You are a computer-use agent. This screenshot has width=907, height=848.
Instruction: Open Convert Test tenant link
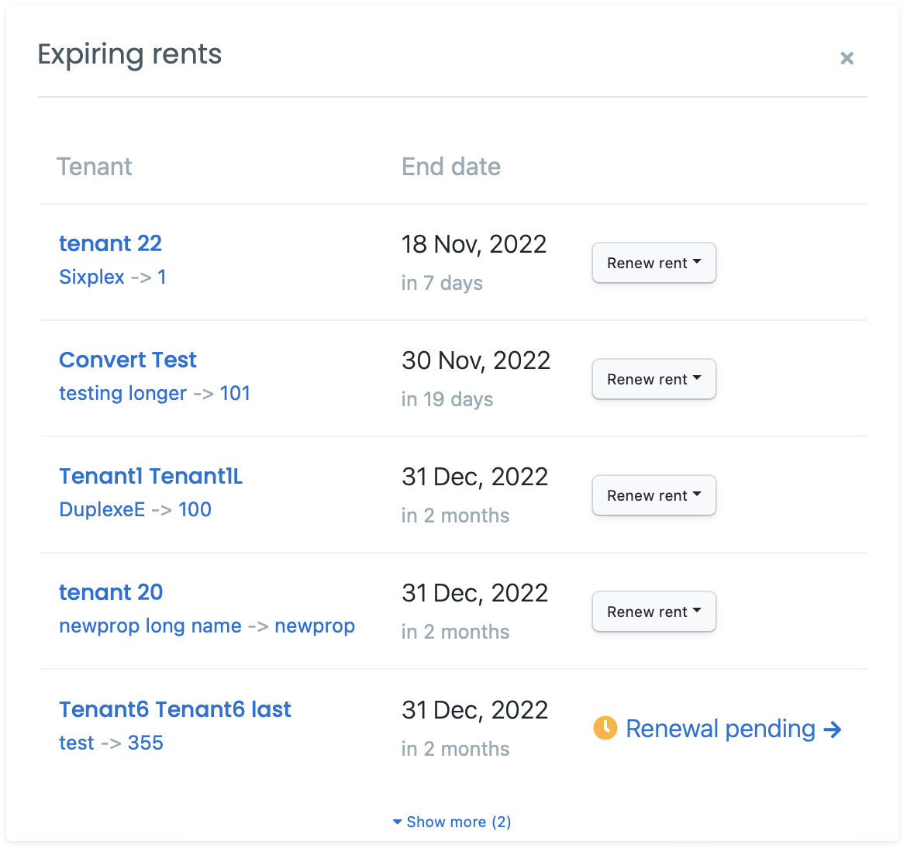(128, 360)
